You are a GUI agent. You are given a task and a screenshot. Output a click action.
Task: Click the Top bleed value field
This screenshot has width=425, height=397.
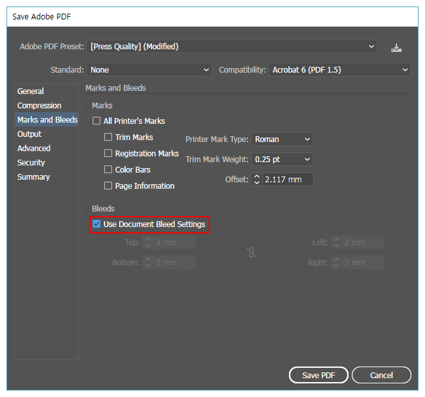pyautogui.click(x=174, y=243)
